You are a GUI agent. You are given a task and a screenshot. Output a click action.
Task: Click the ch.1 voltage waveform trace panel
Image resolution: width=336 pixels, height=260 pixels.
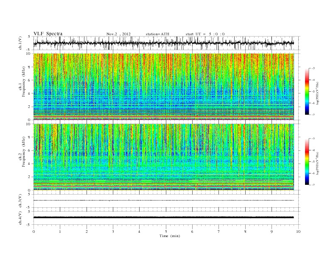tap(167, 43)
